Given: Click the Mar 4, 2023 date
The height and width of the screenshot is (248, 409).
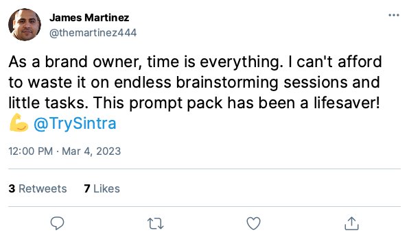Looking at the screenshot, I should pyautogui.click(x=91, y=151).
